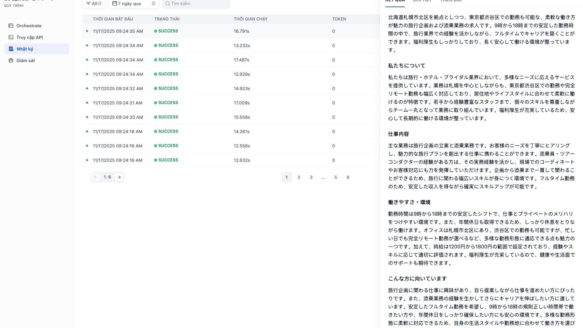Image resolution: width=583 pixels, height=328 pixels.
Task: Click the green SUCCESS status dot on first row
Action: coord(156,31)
